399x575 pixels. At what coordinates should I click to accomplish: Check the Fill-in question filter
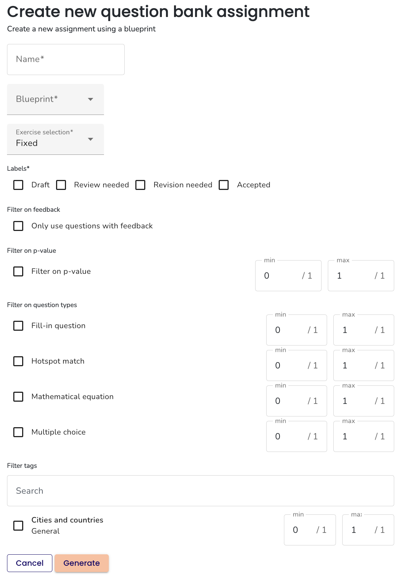point(18,326)
